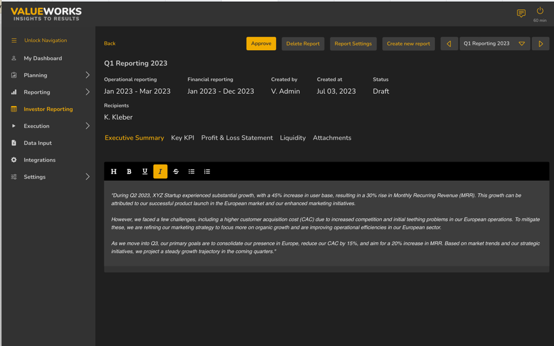The image size is (554, 346).
Task: Toggle underline text formatting
Action: pyautogui.click(x=145, y=172)
